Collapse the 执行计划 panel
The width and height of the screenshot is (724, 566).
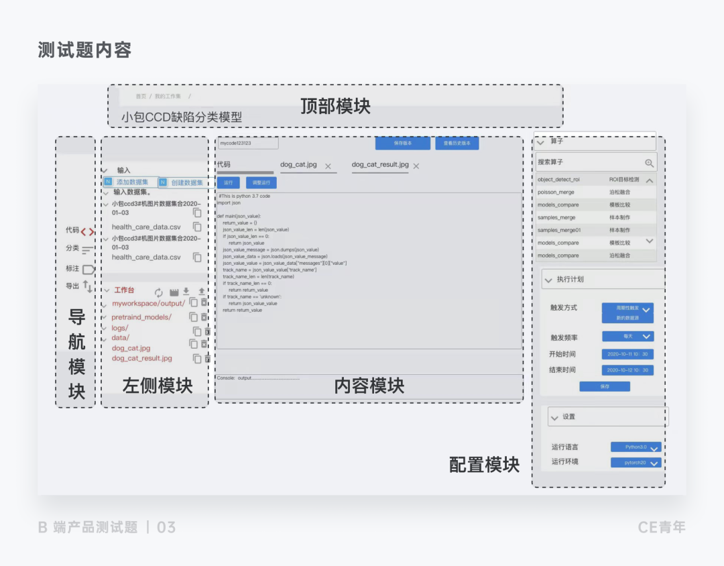click(x=548, y=280)
